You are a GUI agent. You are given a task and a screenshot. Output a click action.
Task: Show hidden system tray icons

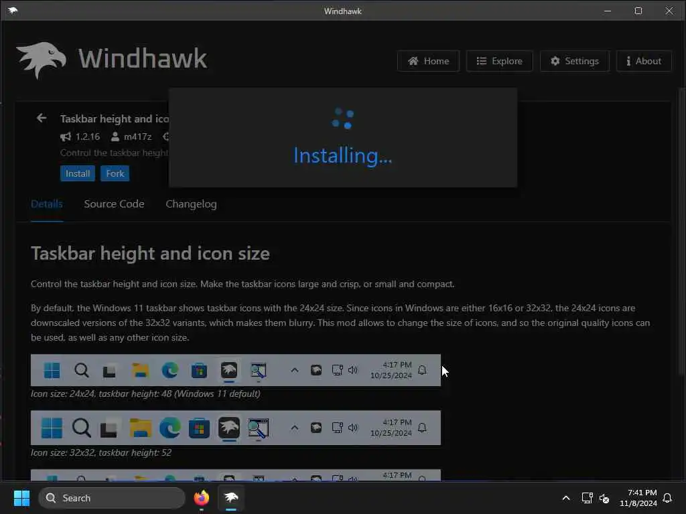565,498
